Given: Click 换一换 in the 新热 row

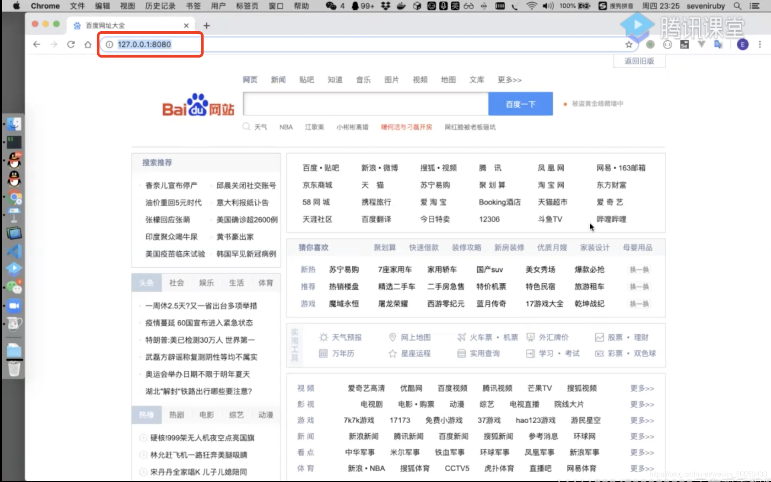Looking at the screenshot, I should (x=639, y=270).
